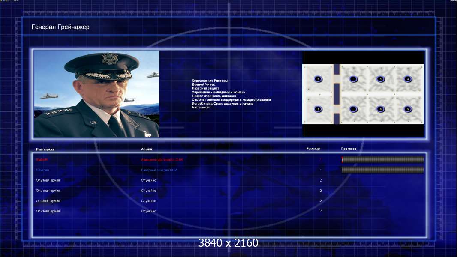This screenshot has width=457, height=257.
Task: Click the 'Нет танков' line
Action: (x=201, y=107)
